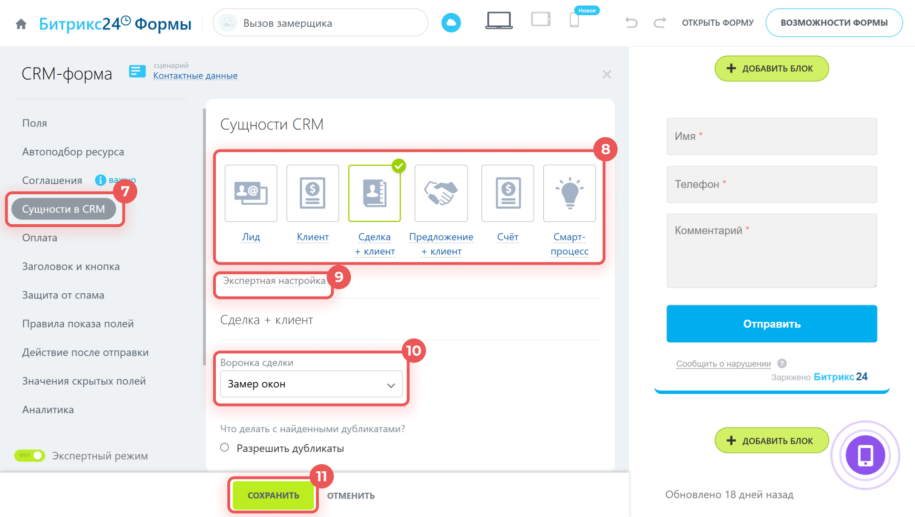Switch to tablet preview mode
This screenshot has height=517, width=915.
click(540, 20)
